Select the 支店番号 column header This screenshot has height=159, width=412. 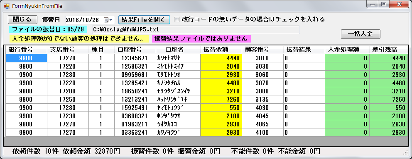tap(68, 50)
